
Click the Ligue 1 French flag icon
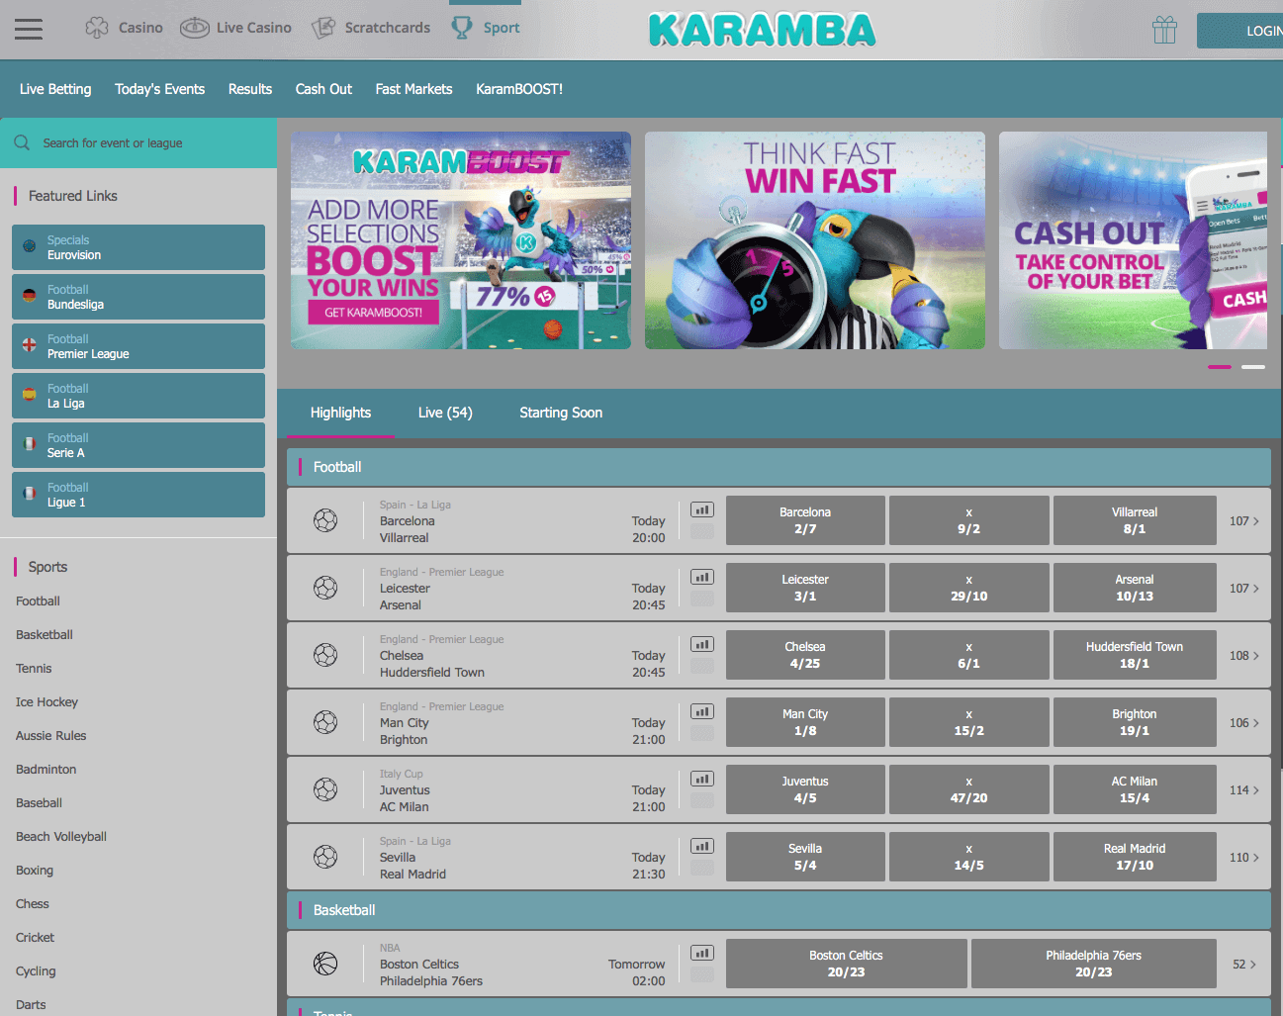(x=29, y=493)
